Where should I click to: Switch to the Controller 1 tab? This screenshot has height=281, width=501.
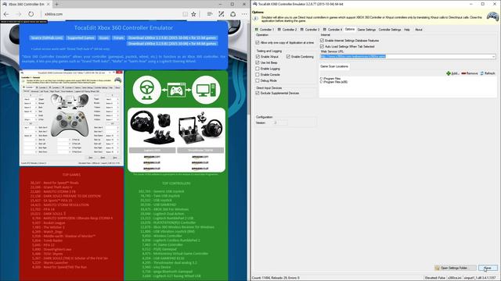[x=265, y=30]
